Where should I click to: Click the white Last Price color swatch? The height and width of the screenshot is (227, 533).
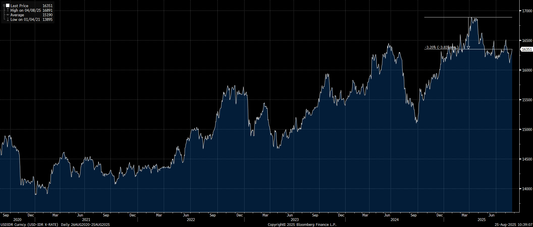pos(8,5)
